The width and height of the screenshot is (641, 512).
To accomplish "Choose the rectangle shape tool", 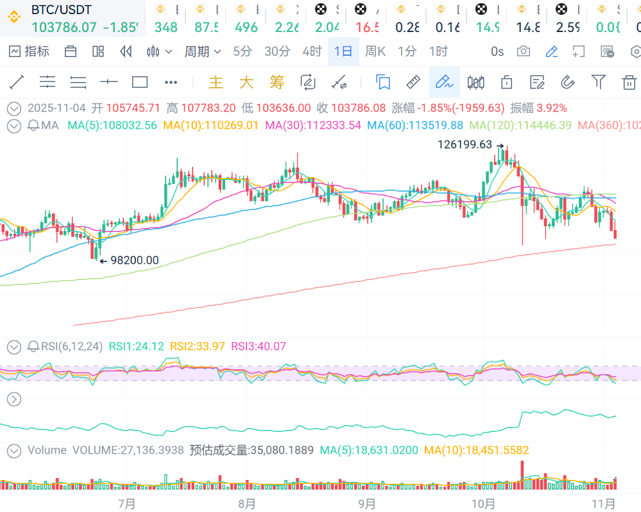I will pyautogui.click(x=140, y=82).
